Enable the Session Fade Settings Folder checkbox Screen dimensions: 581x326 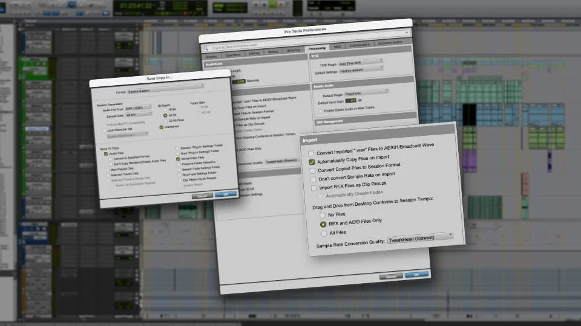(x=179, y=170)
